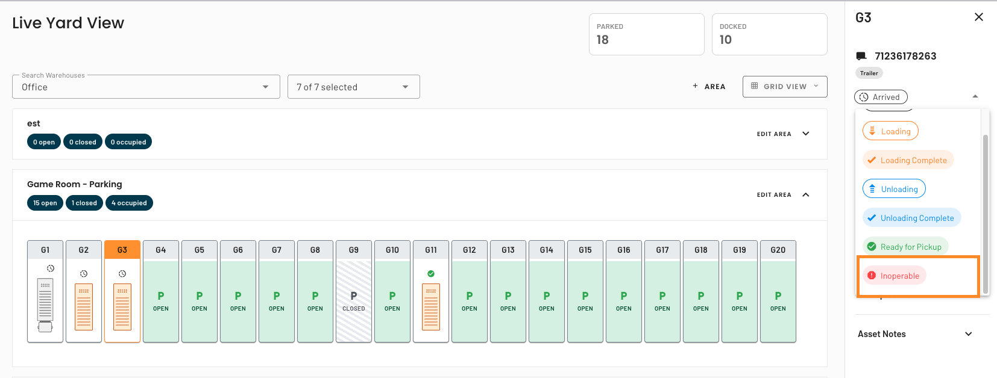This screenshot has height=378, width=997.
Task: Select open parking spot G12
Action: [x=470, y=291]
